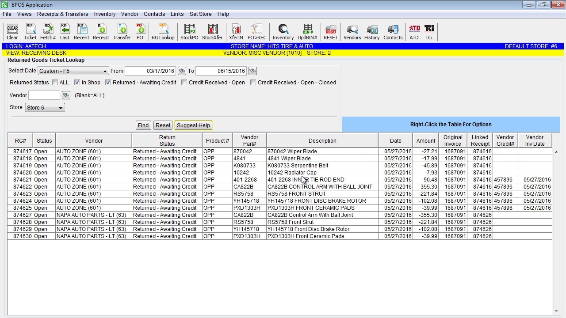Uncheck the In Shop status
The height and width of the screenshot is (318, 566).
(77, 83)
